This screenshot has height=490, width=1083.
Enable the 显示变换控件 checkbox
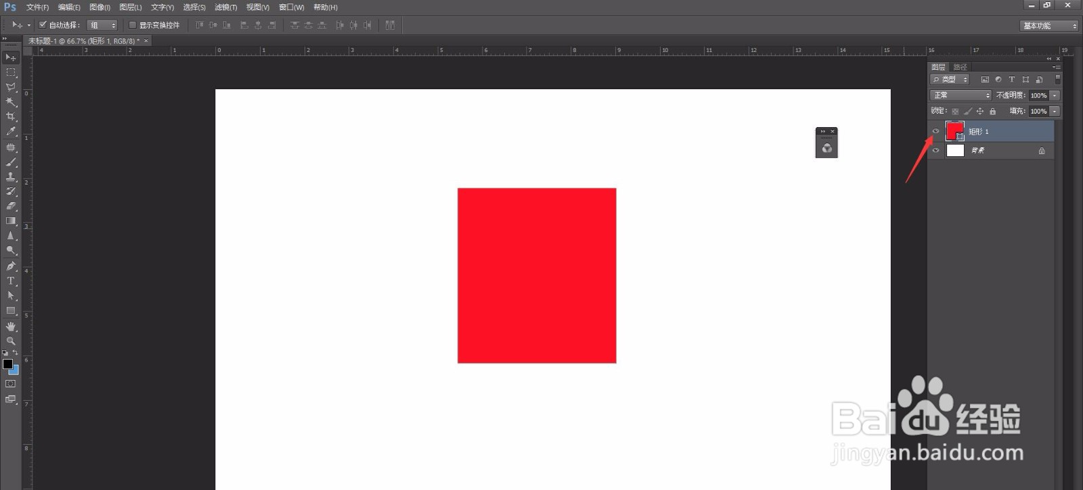[x=133, y=25]
